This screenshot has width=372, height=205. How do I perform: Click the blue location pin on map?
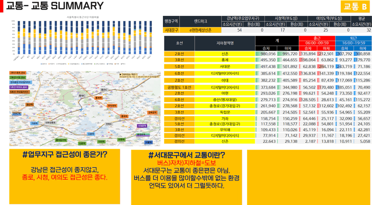(x=81, y=109)
